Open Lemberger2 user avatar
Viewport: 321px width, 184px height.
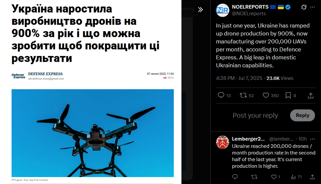pos(223,142)
